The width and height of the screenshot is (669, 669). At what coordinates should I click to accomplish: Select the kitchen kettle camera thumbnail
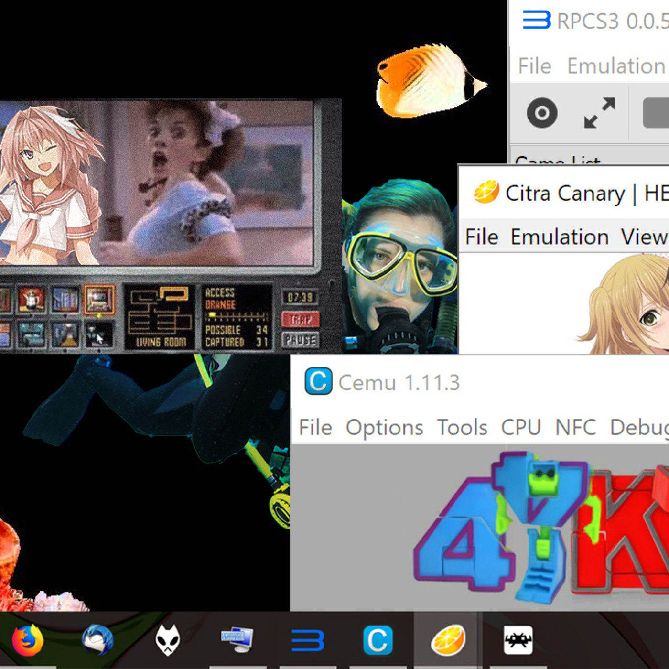point(32,299)
